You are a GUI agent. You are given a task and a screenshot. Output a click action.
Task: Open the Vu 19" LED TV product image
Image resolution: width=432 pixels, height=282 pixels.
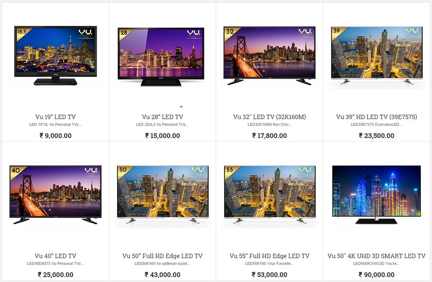click(55, 55)
